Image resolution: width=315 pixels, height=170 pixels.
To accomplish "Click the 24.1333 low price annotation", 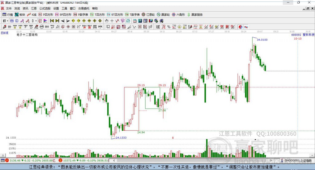I will pos(121,137).
